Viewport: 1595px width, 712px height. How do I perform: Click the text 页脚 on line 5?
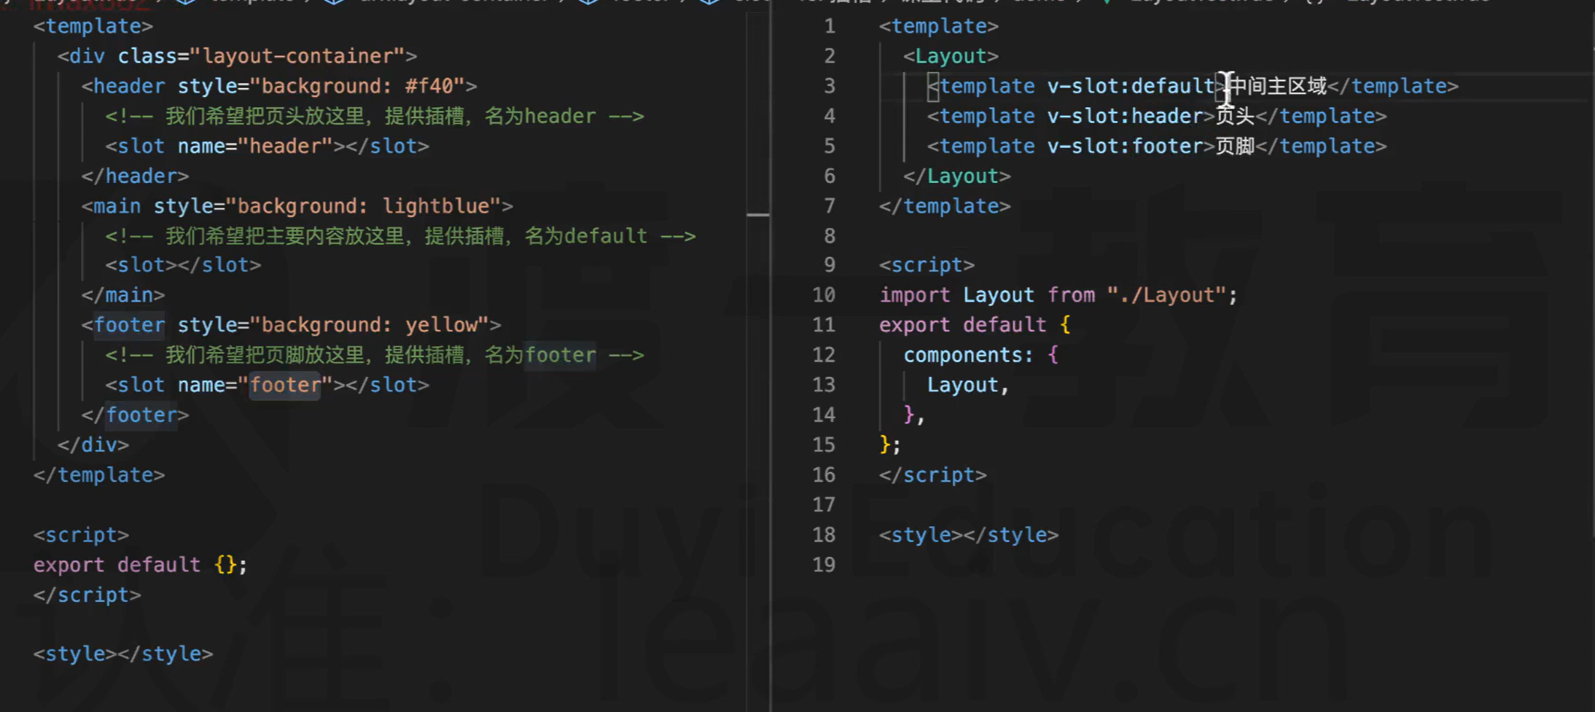tap(1235, 146)
